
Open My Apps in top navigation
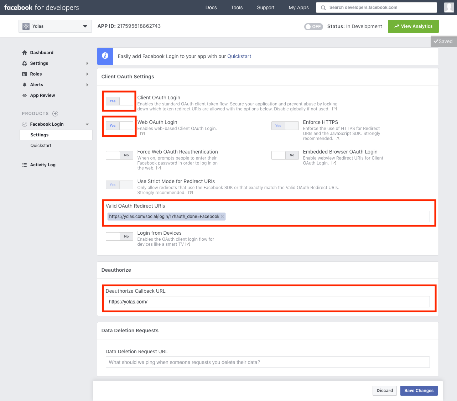tap(298, 7)
